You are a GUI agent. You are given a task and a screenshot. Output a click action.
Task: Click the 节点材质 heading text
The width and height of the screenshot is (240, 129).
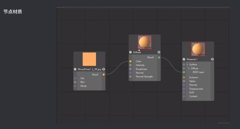coord(13,12)
